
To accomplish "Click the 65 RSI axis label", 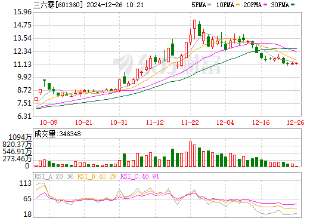I will [x=27, y=199].
